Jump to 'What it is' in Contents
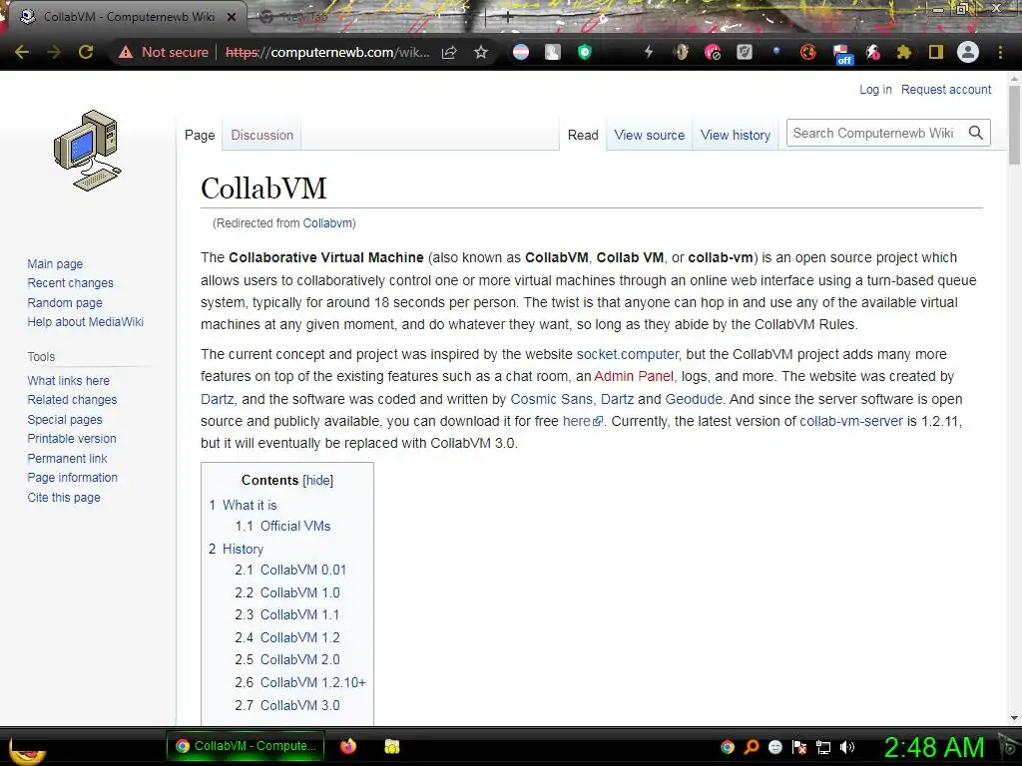The width and height of the screenshot is (1022, 766). click(250, 505)
